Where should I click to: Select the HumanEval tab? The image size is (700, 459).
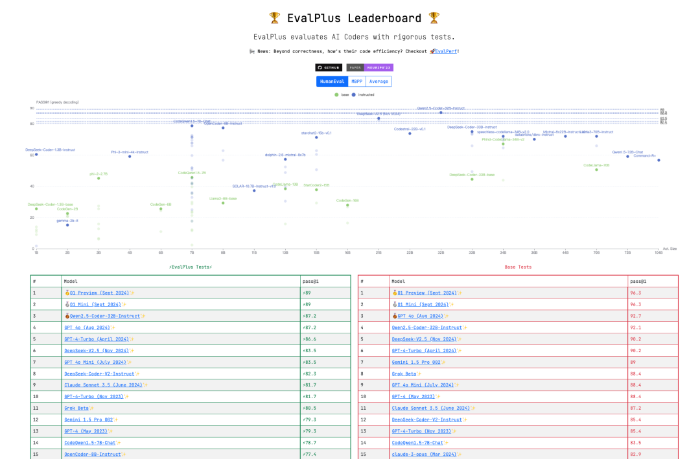pos(332,82)
